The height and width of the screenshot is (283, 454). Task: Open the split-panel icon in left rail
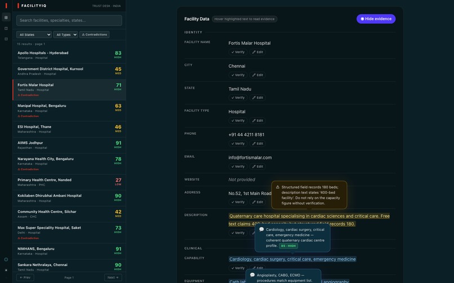pyautogui.click(x=6, y=28)
